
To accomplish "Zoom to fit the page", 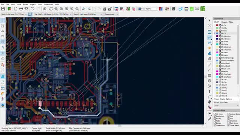I will 67,9.
